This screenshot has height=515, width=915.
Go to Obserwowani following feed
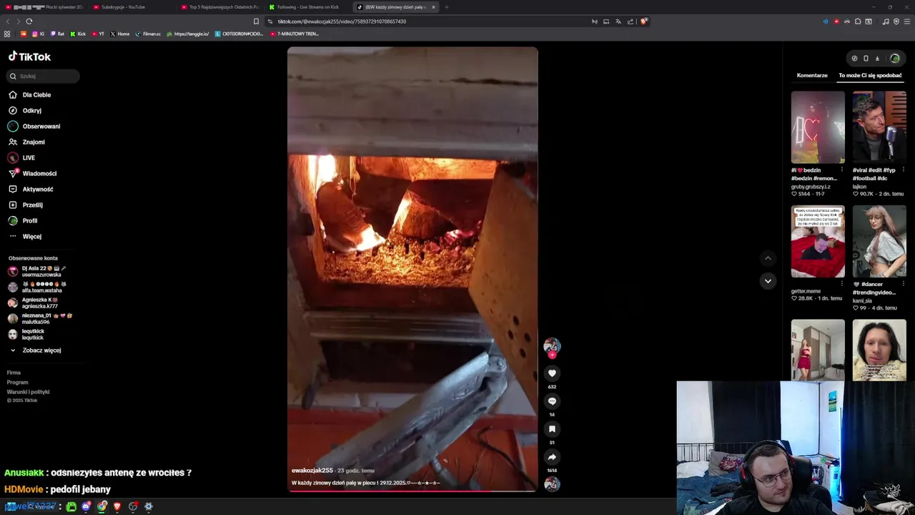pos(34,126)
